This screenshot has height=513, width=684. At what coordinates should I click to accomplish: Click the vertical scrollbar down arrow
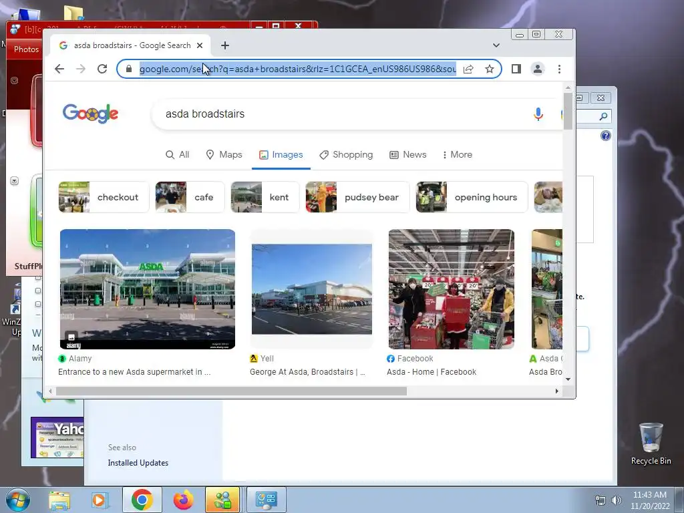pos(568,379)
